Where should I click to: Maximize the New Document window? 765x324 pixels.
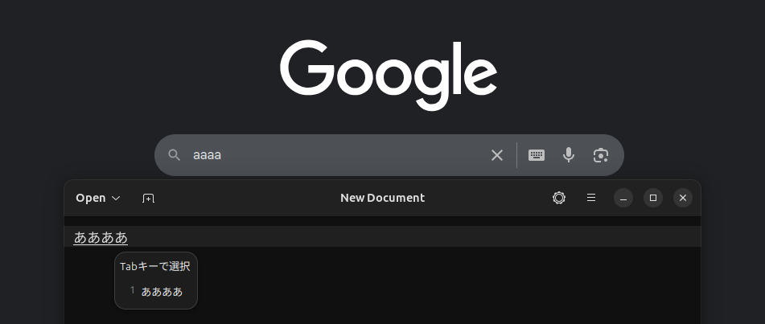pyautogui.click(x=653, y=198)
